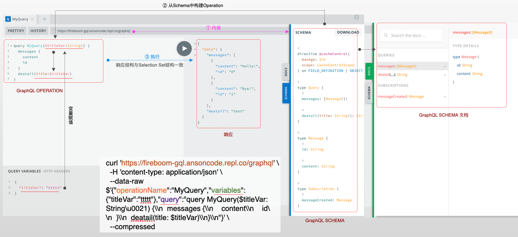Click the magnifier icon in docs search
This screenshot has width=518, height=237.
click(x=386, y=36)
